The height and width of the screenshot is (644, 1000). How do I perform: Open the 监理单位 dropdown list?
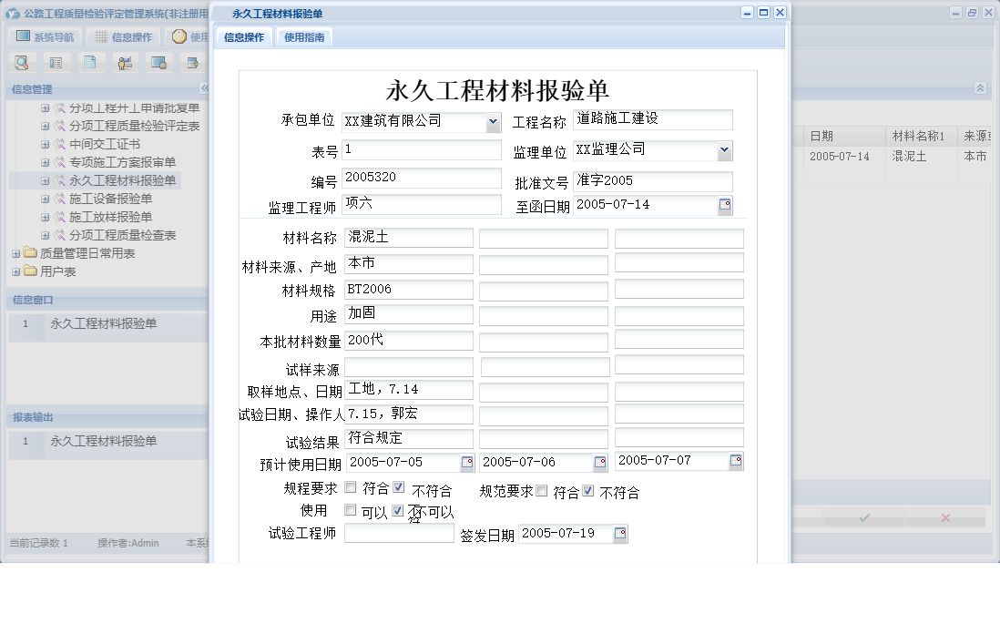coord(725,150)
